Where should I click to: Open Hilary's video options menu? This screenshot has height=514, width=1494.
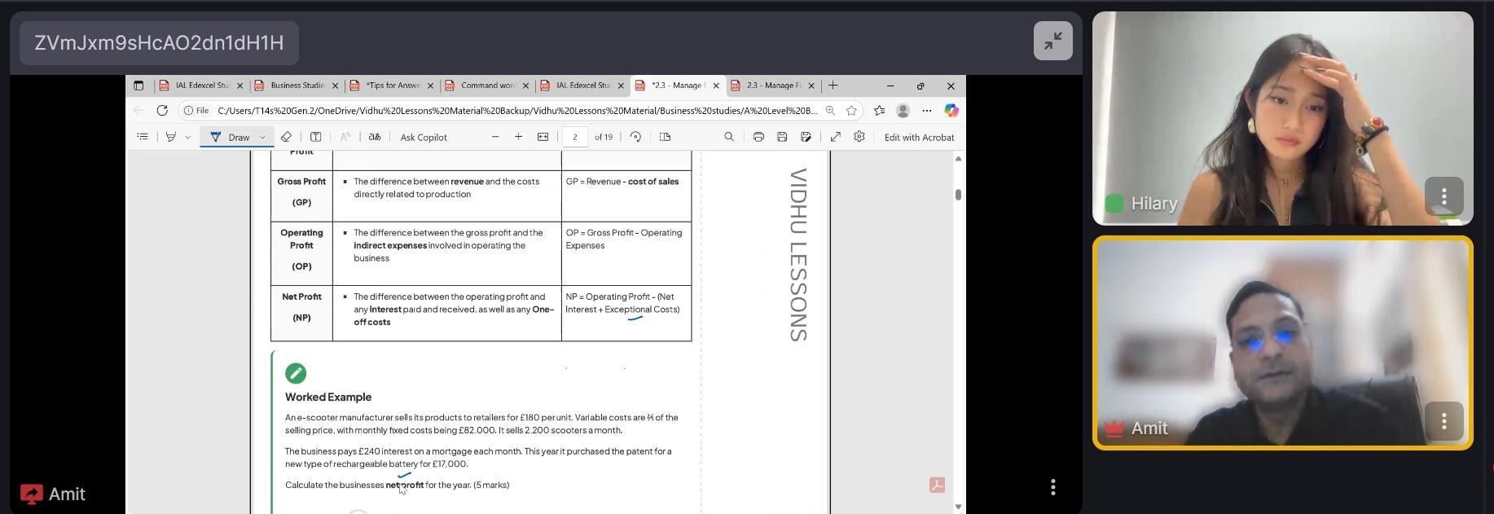(1443, 196)
